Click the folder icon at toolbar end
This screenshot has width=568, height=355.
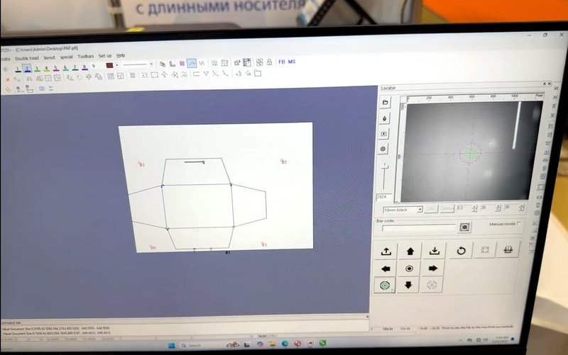[258, 74]
